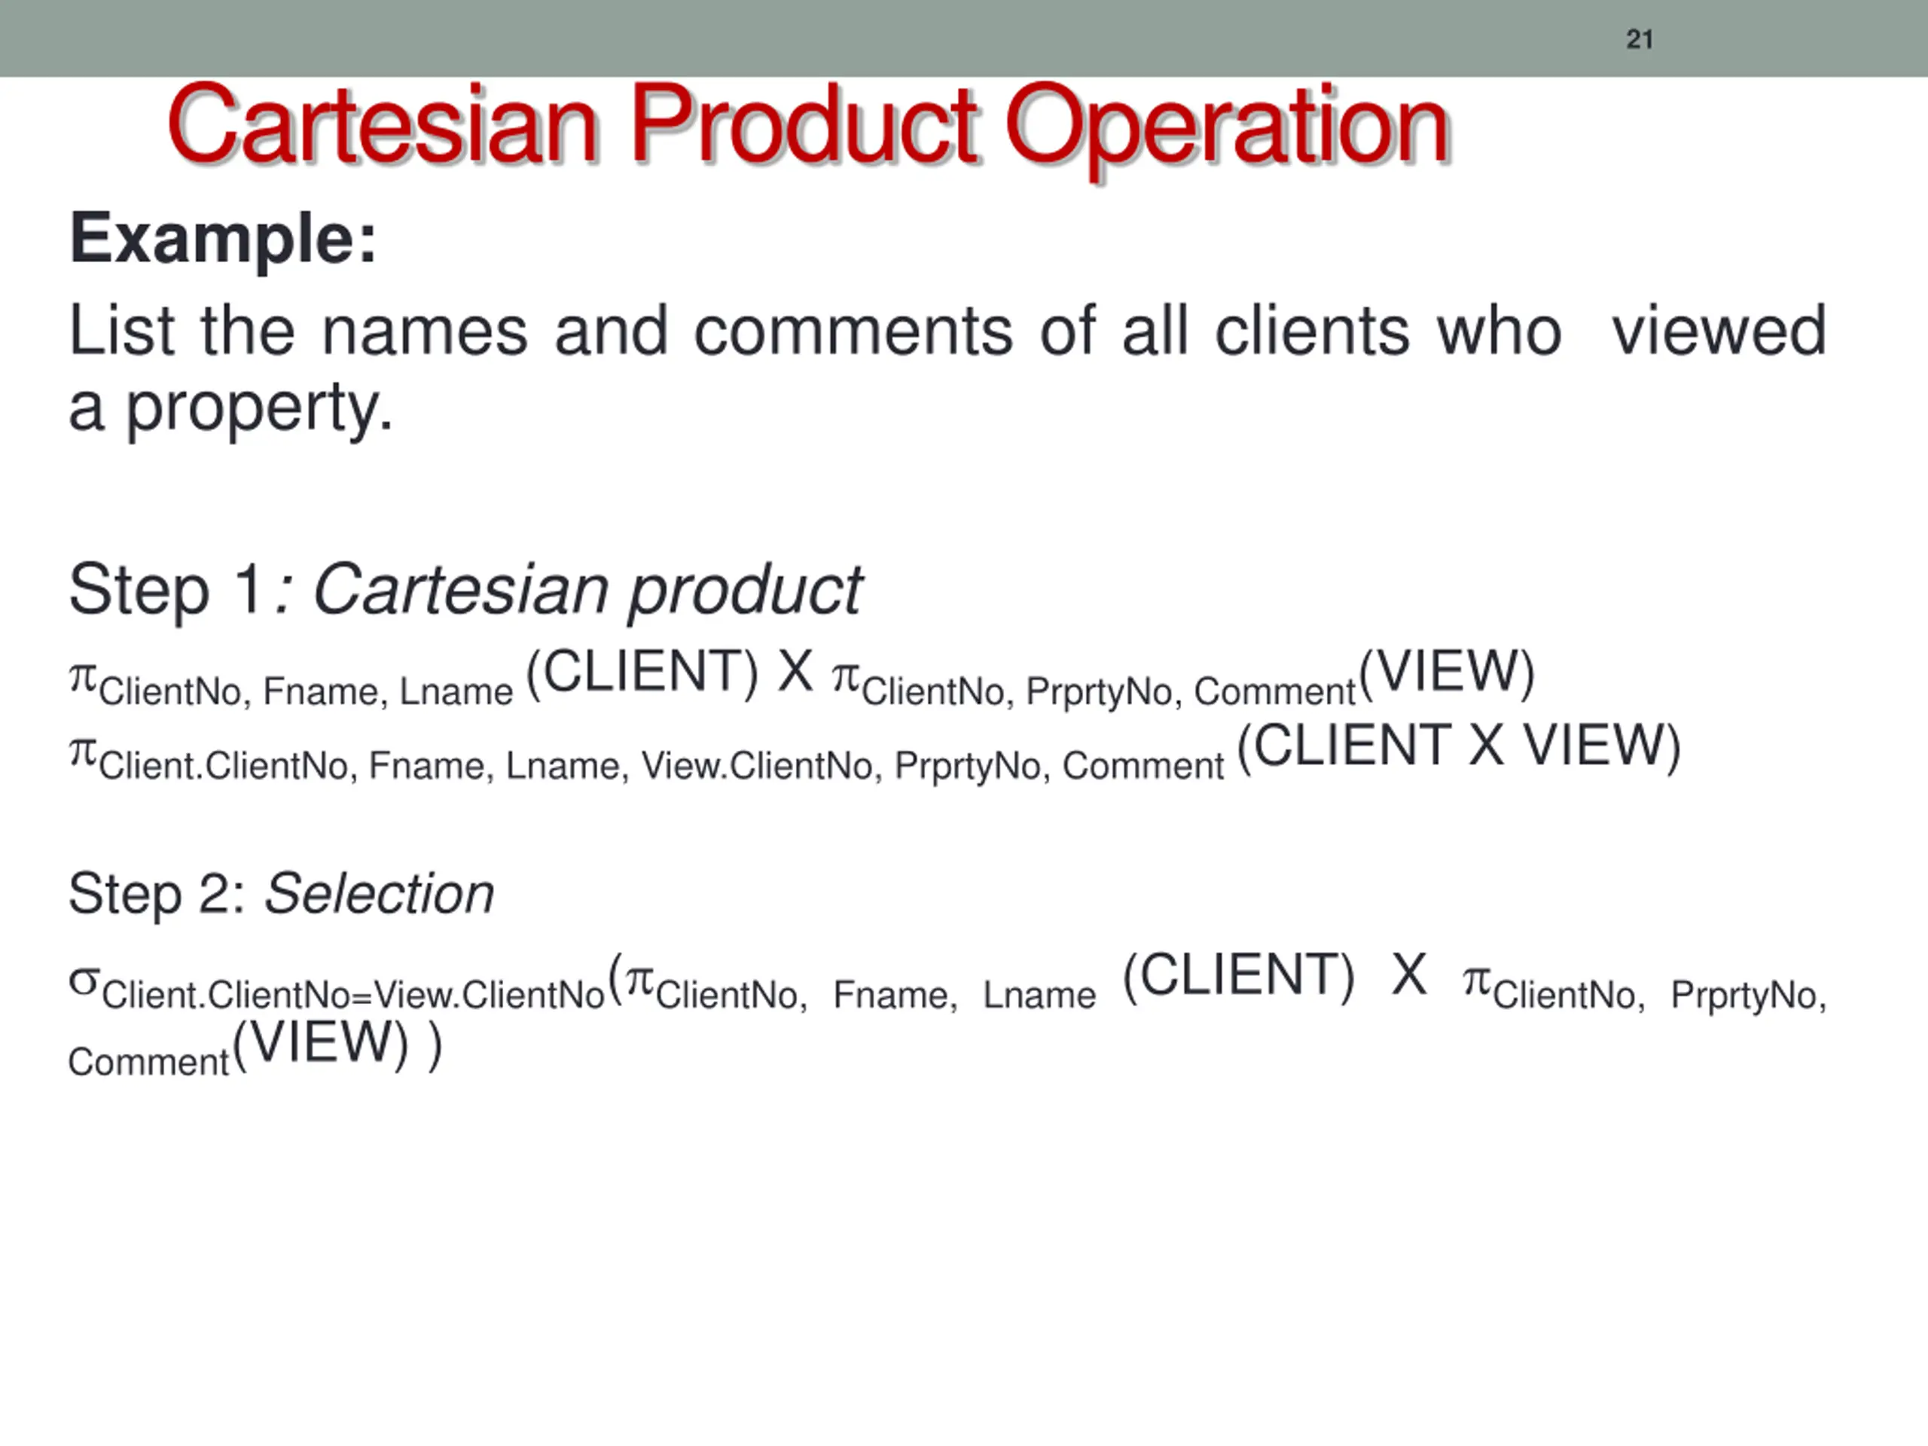Click the slide number 21

pyautogui.click(x=1640, y=39)
